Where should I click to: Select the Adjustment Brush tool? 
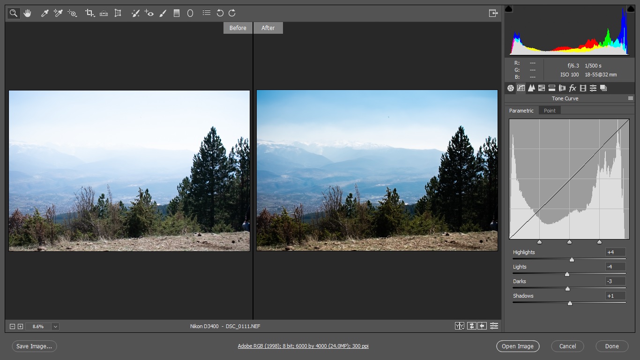point(163,13)
